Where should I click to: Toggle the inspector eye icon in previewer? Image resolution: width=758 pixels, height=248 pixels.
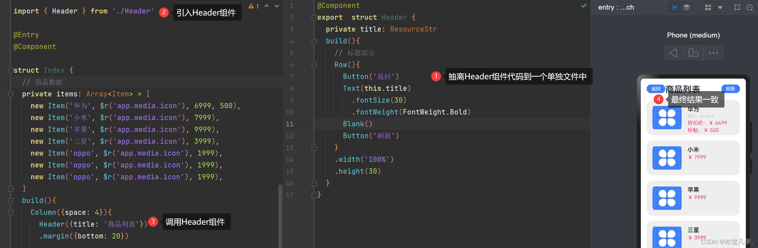[x=674, y=8]
